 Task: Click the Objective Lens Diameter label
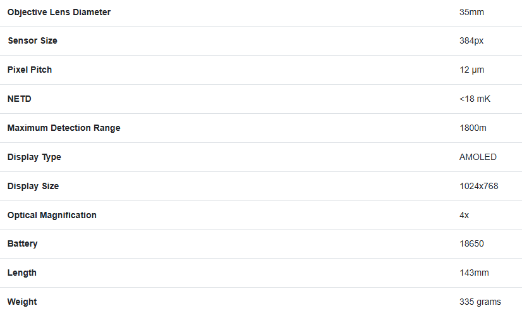(x=59, y=12)
